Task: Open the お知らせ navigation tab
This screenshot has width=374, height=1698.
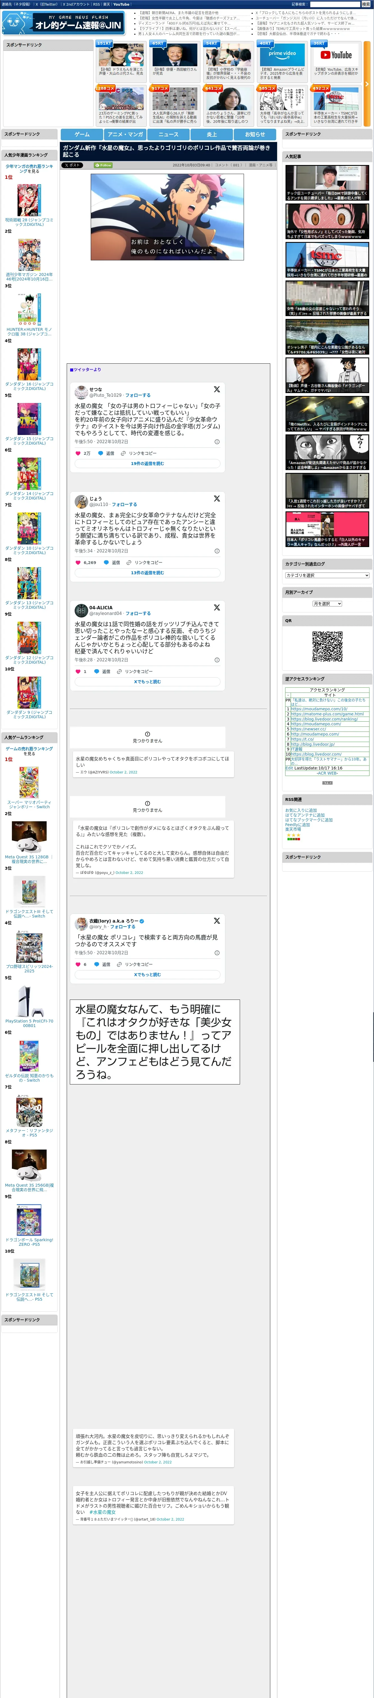Action: pos(255,134)
